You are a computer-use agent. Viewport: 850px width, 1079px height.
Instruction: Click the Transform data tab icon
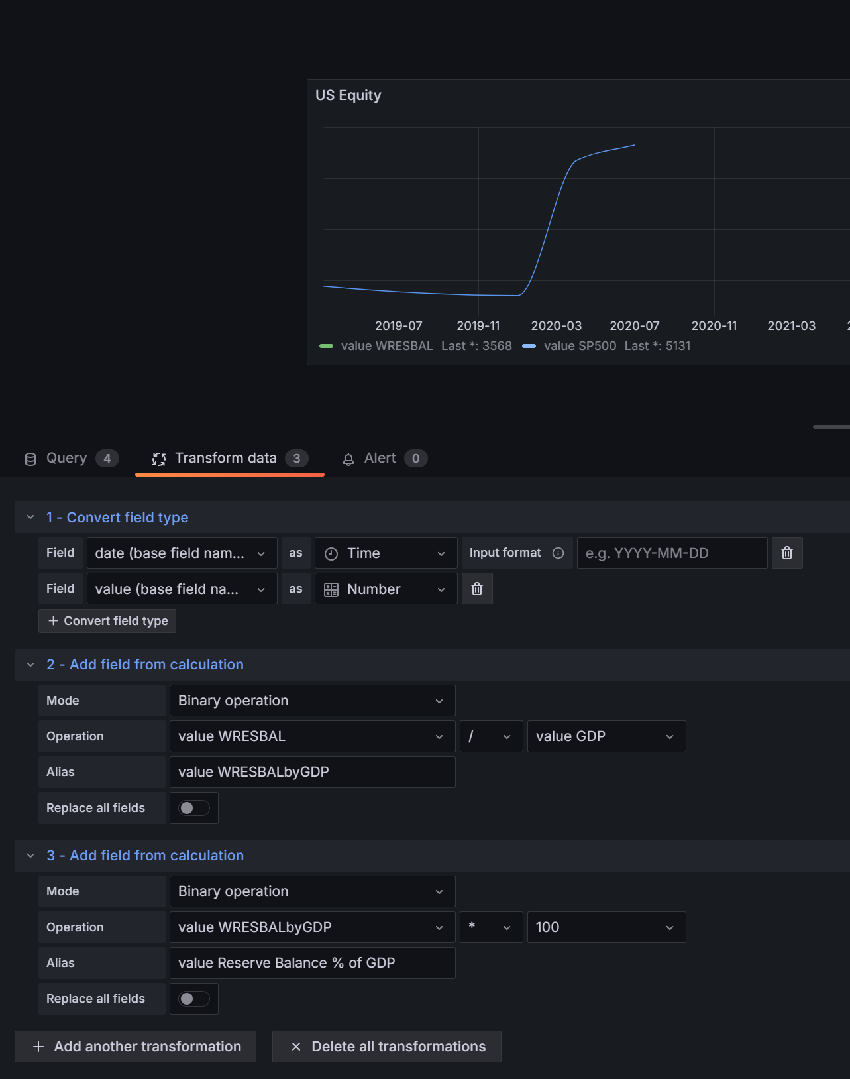point(159,459)
